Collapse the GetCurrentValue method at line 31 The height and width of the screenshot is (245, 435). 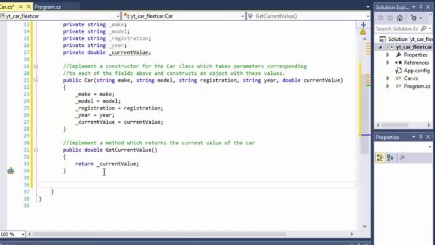click(x=36, y=150)
